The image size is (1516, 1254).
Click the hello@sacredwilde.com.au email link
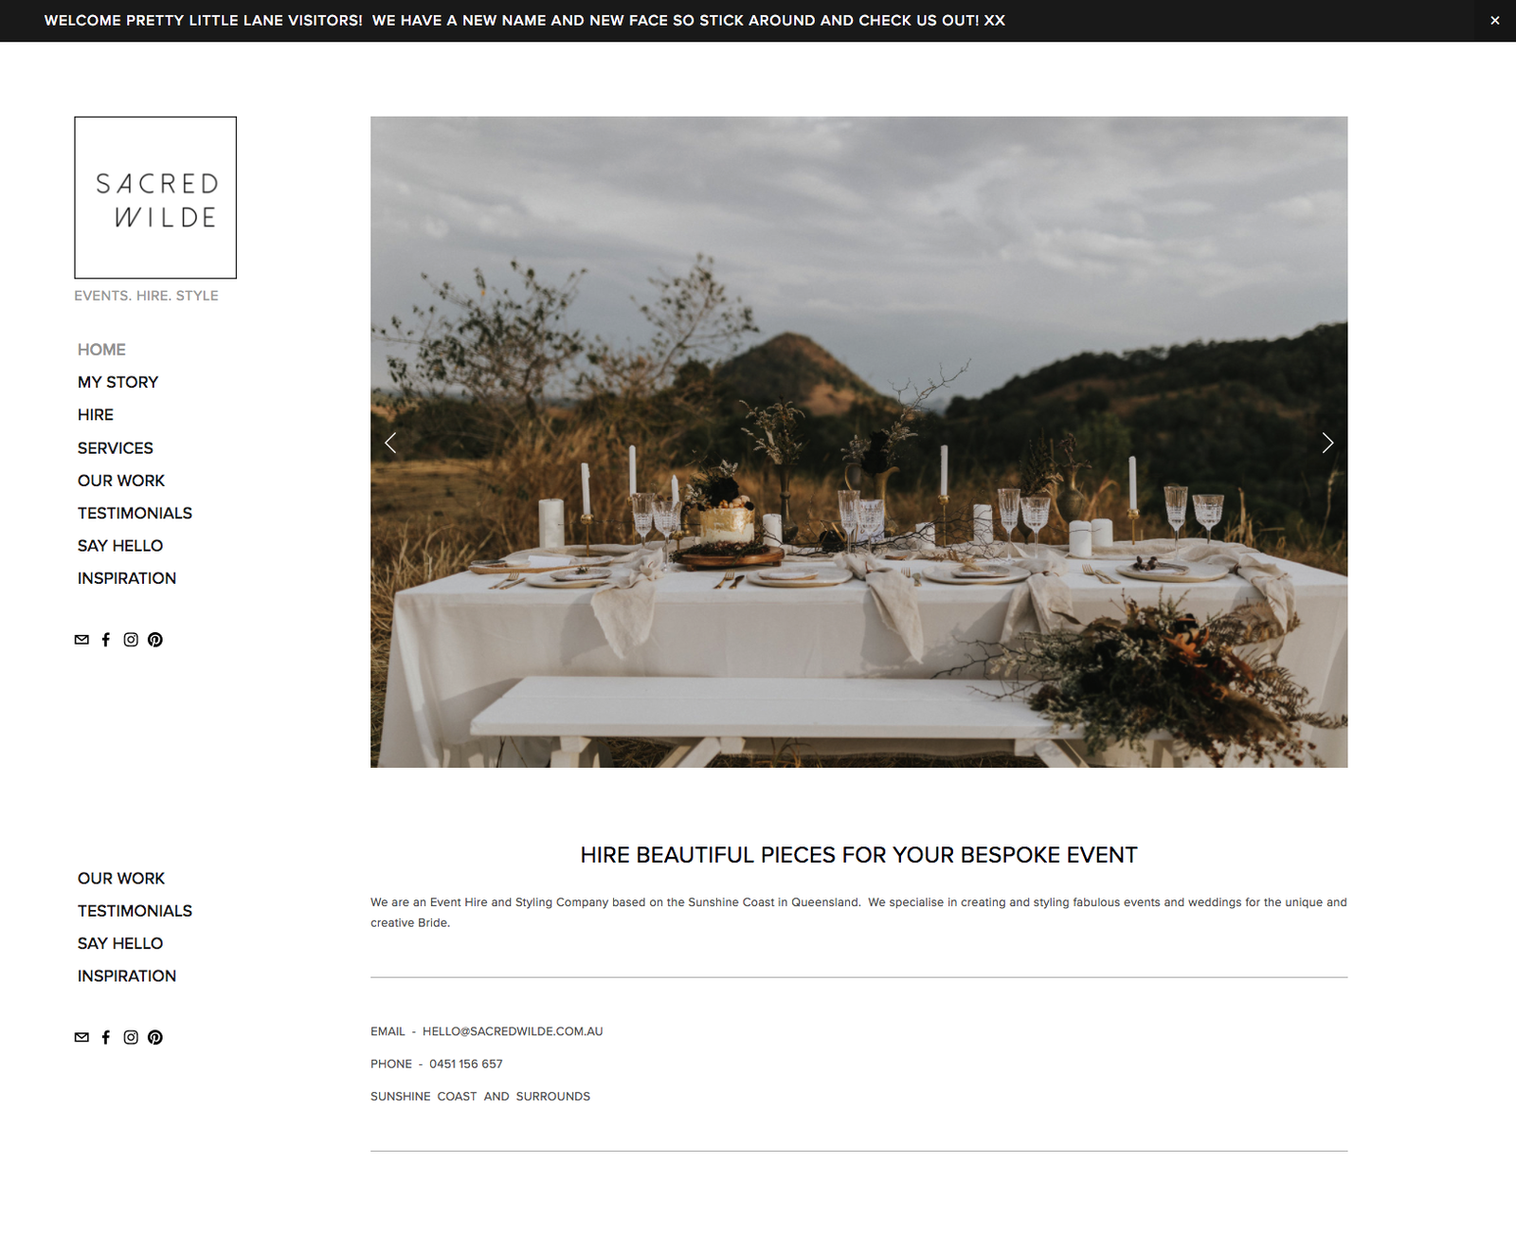click(x=513, y=1031)
